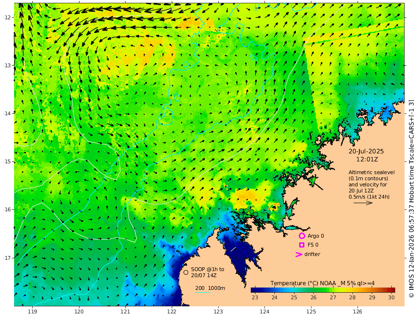Click the colorbar tick label 26

[x=313, y=297]
